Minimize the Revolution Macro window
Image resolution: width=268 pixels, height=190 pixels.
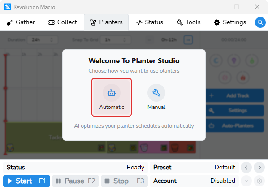click(x=216, y=7)
